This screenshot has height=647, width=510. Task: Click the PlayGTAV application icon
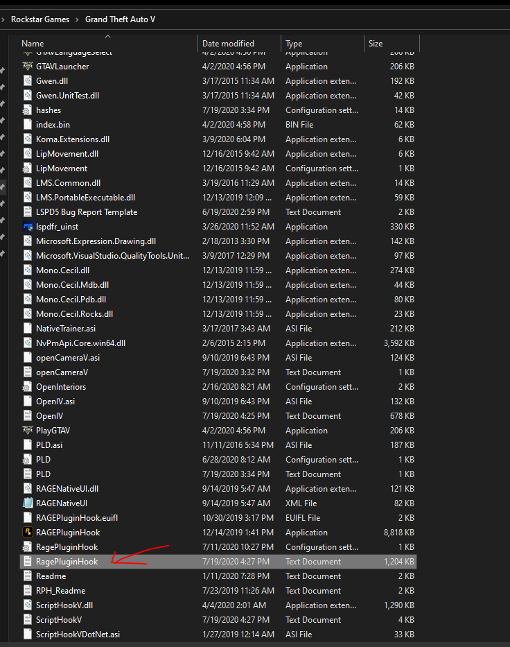point(28,431)
